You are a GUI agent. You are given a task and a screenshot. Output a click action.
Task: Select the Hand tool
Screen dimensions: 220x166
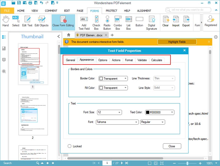pos(5,21)
